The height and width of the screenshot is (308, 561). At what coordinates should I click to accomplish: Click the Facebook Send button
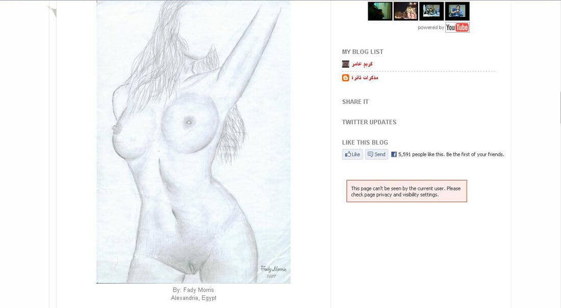(x=376, y=154)
